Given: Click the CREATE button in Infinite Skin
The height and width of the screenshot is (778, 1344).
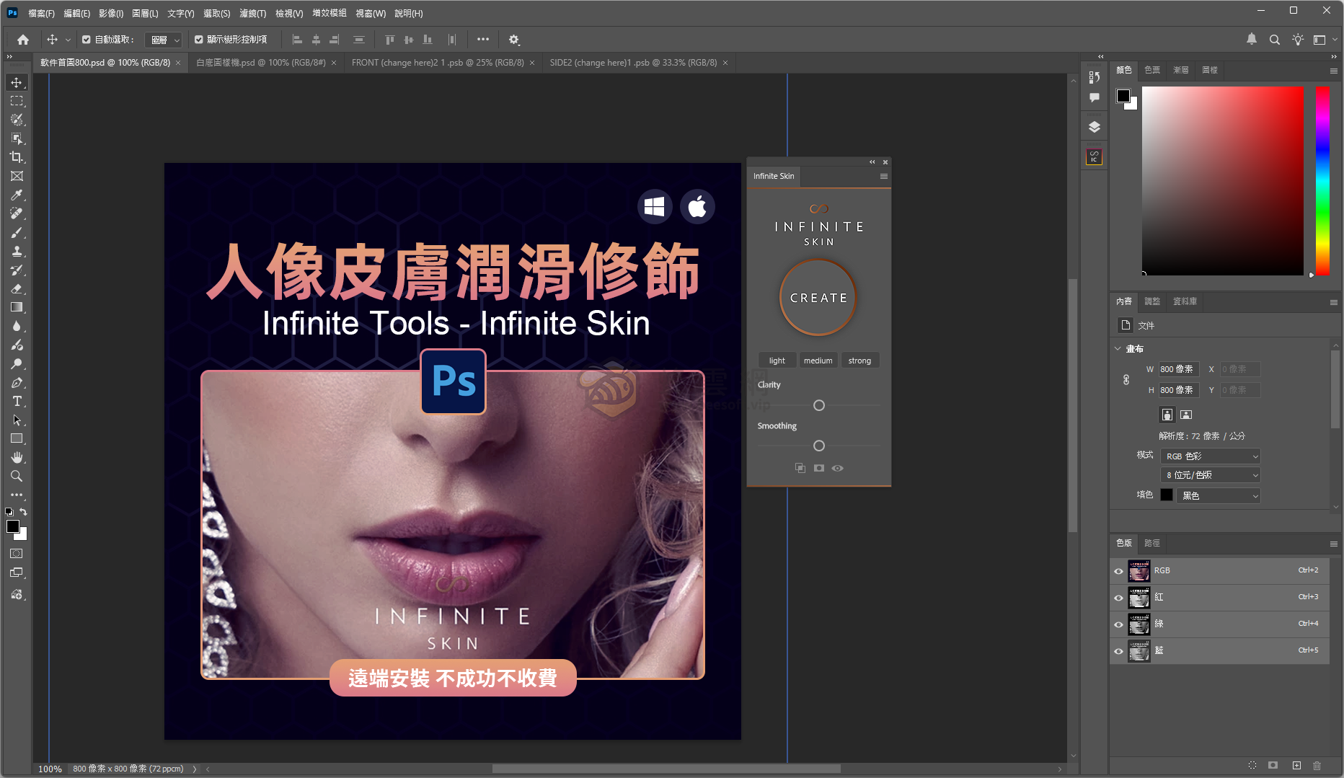Looking at the screenshot, I should click(x=818, y=297).
